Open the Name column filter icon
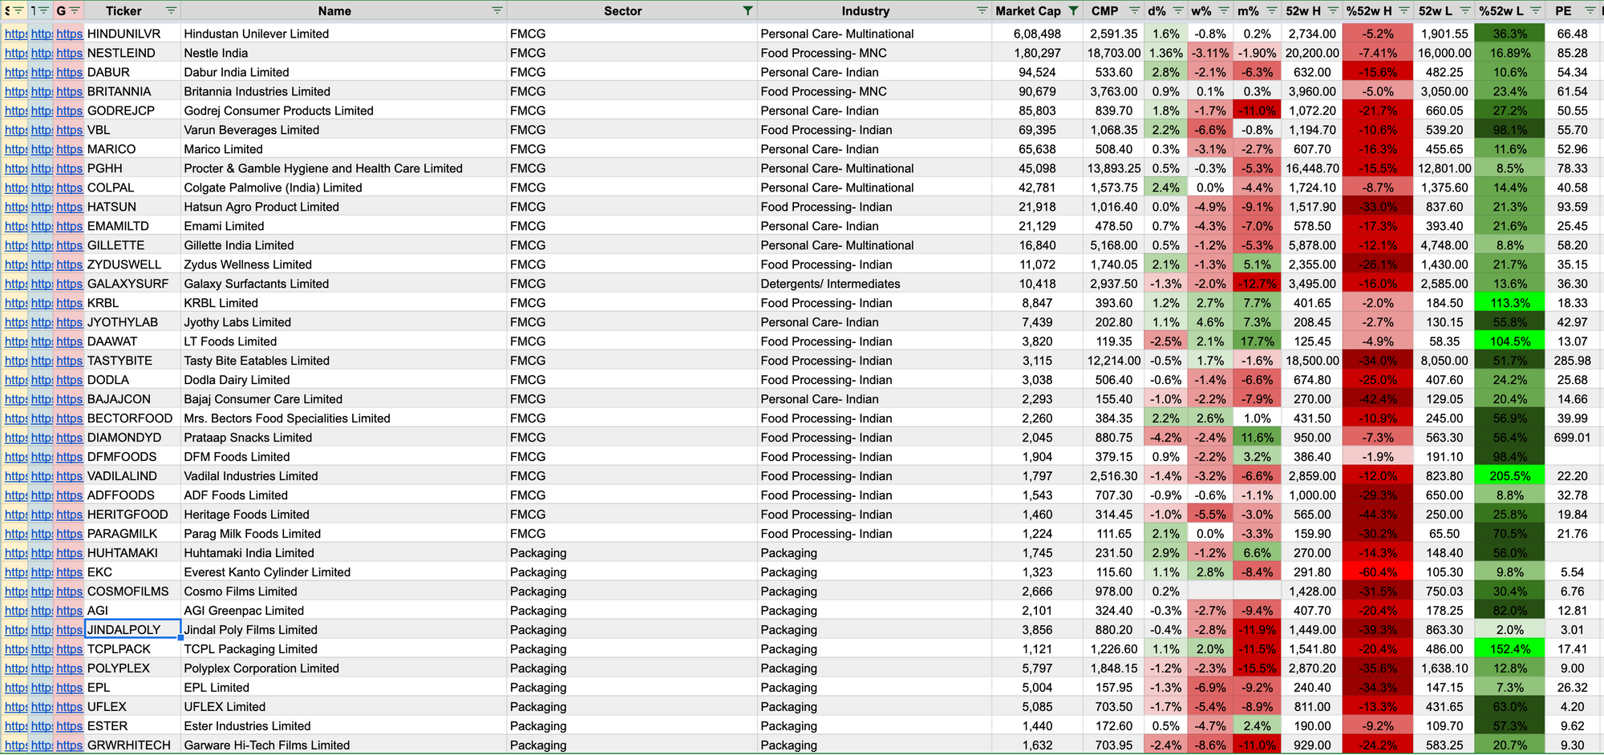Viewport: 1604px width, 755px height. click(x=497, y=10)
